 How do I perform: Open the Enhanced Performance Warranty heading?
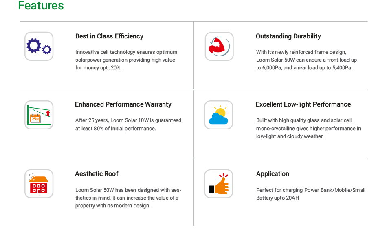click(x=123, y=104)
